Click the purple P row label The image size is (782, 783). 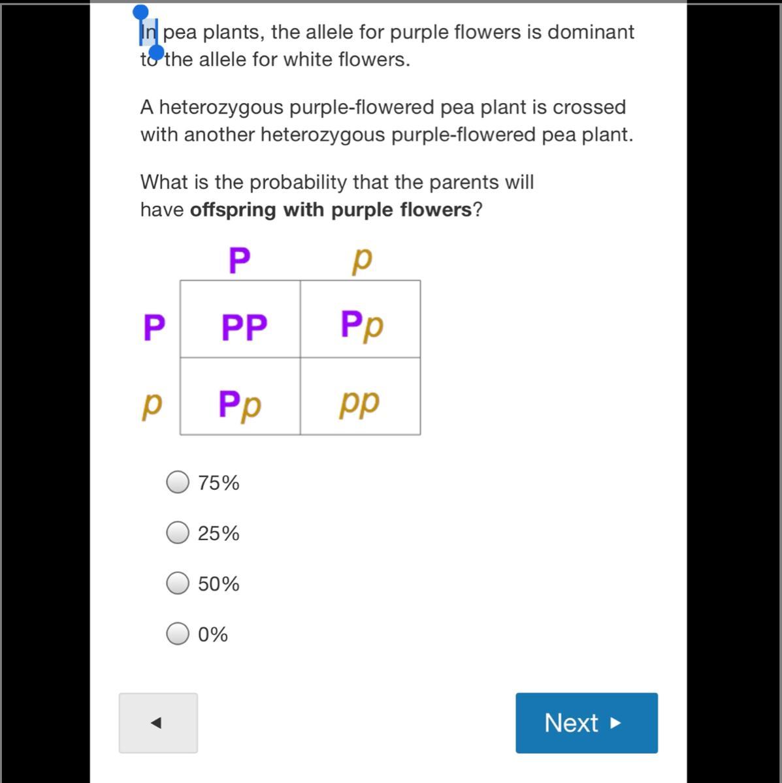pos(154,327)
